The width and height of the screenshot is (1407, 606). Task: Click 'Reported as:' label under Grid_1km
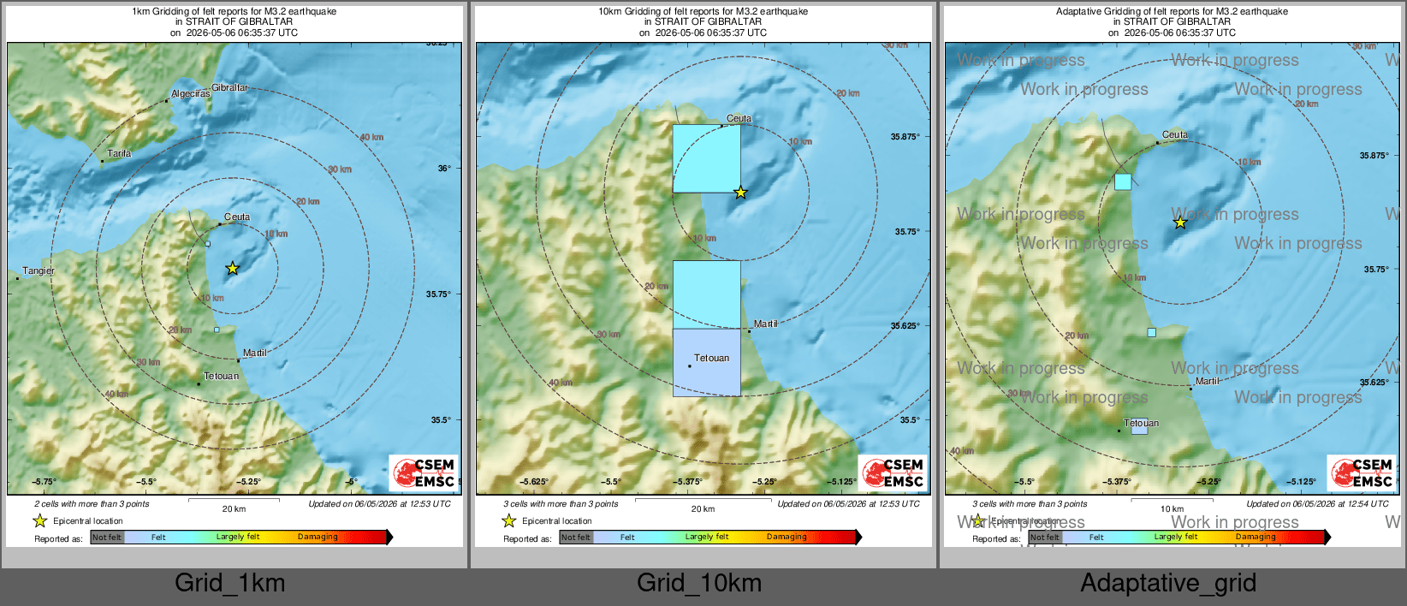coord(58,538)
